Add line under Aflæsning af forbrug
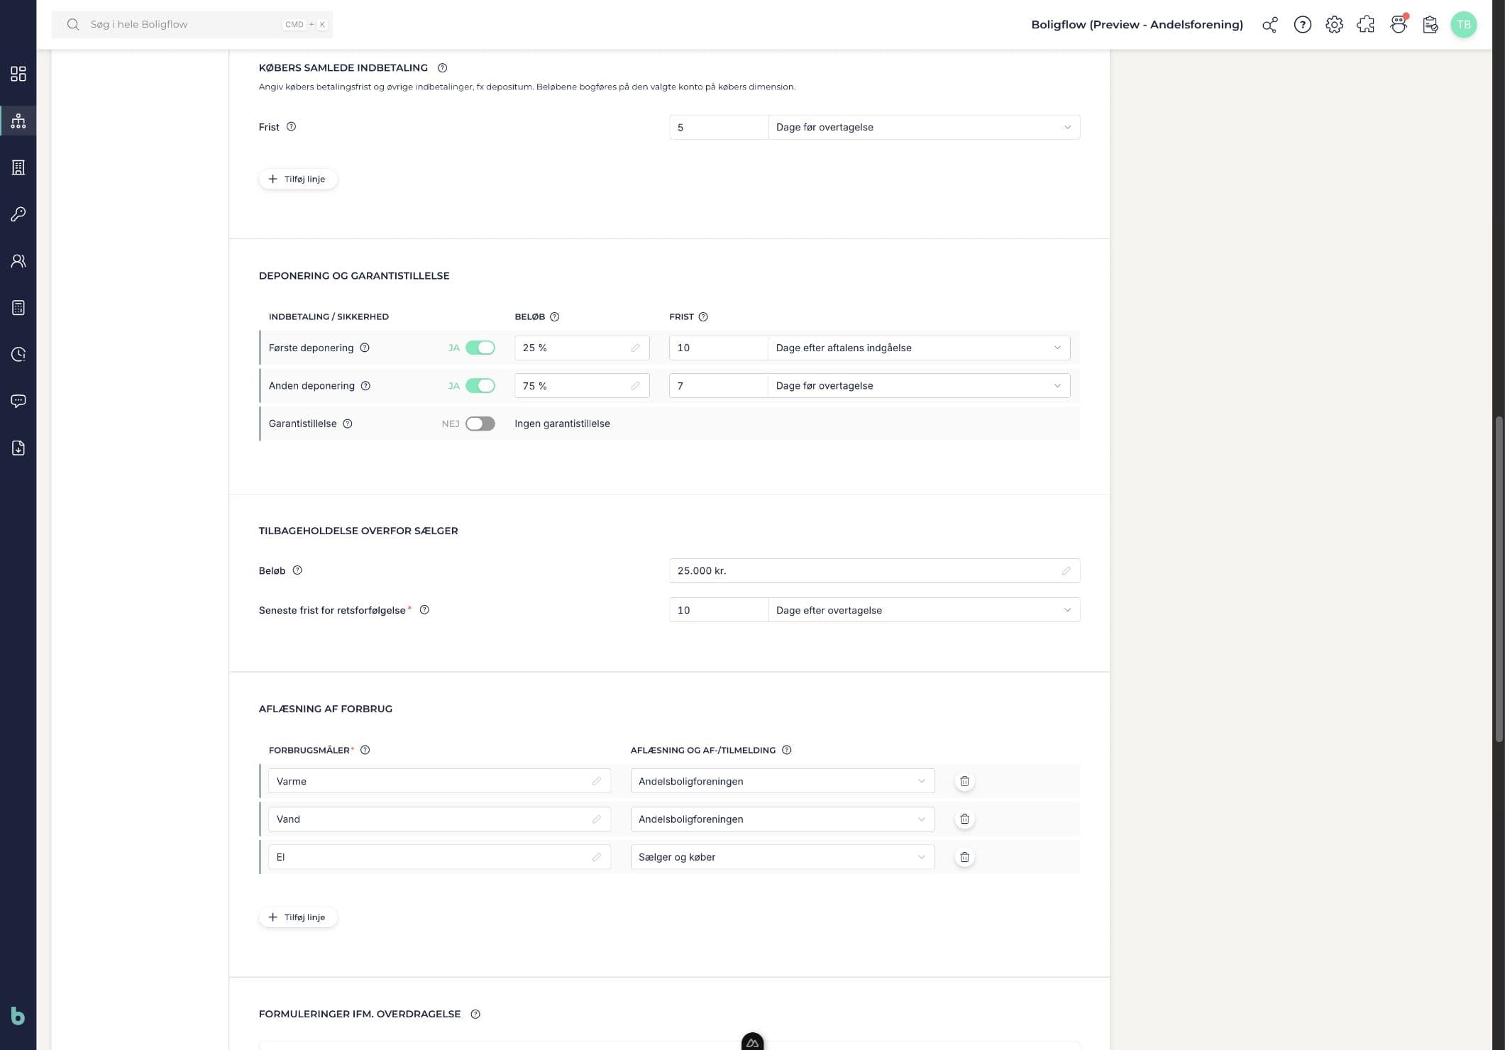The height and width of the screenshot is (1050, 1505). pyautogui.click(x=298, y=917)
